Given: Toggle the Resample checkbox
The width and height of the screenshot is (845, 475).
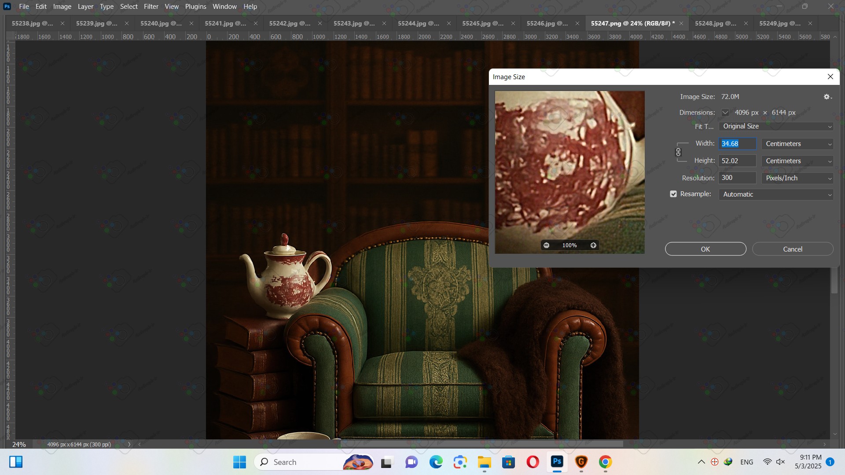Looking at the screenshot, I should click(x=673, y=194).
